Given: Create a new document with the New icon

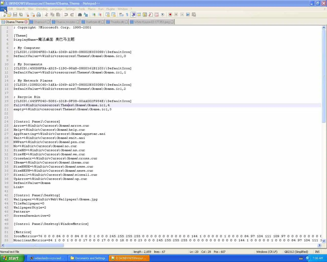Looking at the screenshot, I should (x=3, y=15).
